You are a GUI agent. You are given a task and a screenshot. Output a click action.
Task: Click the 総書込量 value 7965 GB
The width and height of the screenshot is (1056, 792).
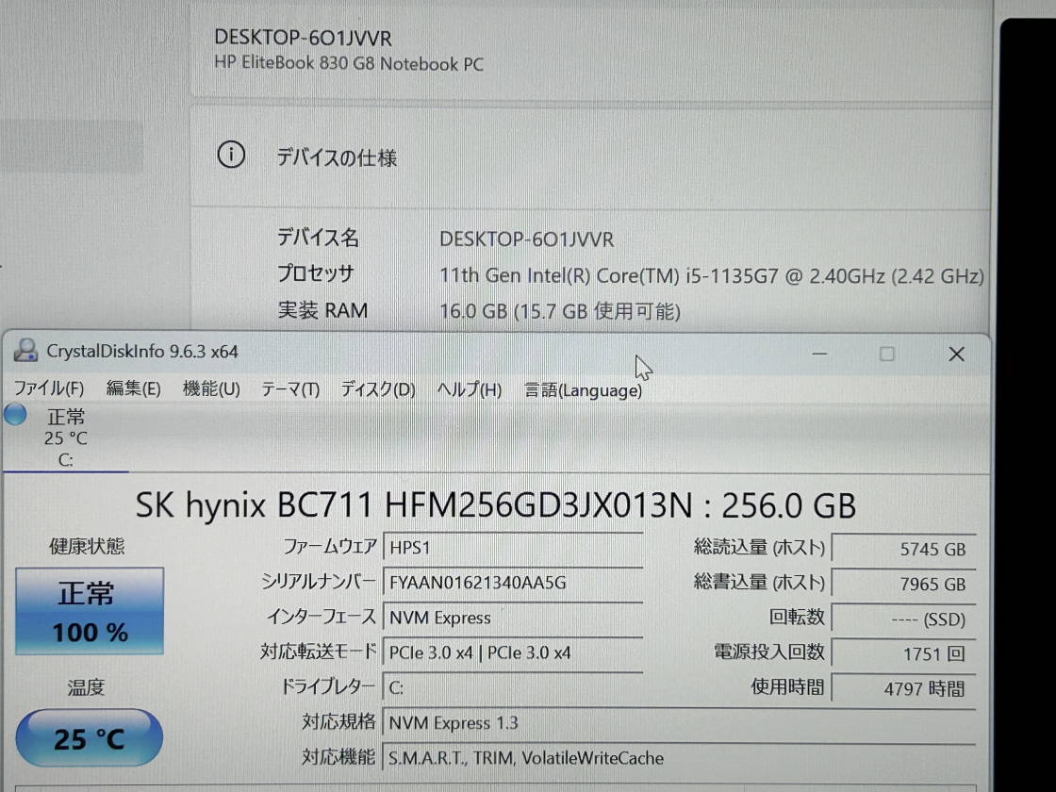[x=903, y=584]
